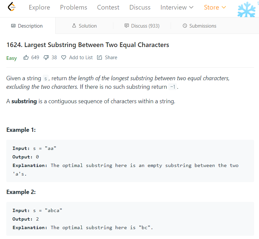Click the Add to List link
This screenshot has width=259, height=239.
coord(81,58)
